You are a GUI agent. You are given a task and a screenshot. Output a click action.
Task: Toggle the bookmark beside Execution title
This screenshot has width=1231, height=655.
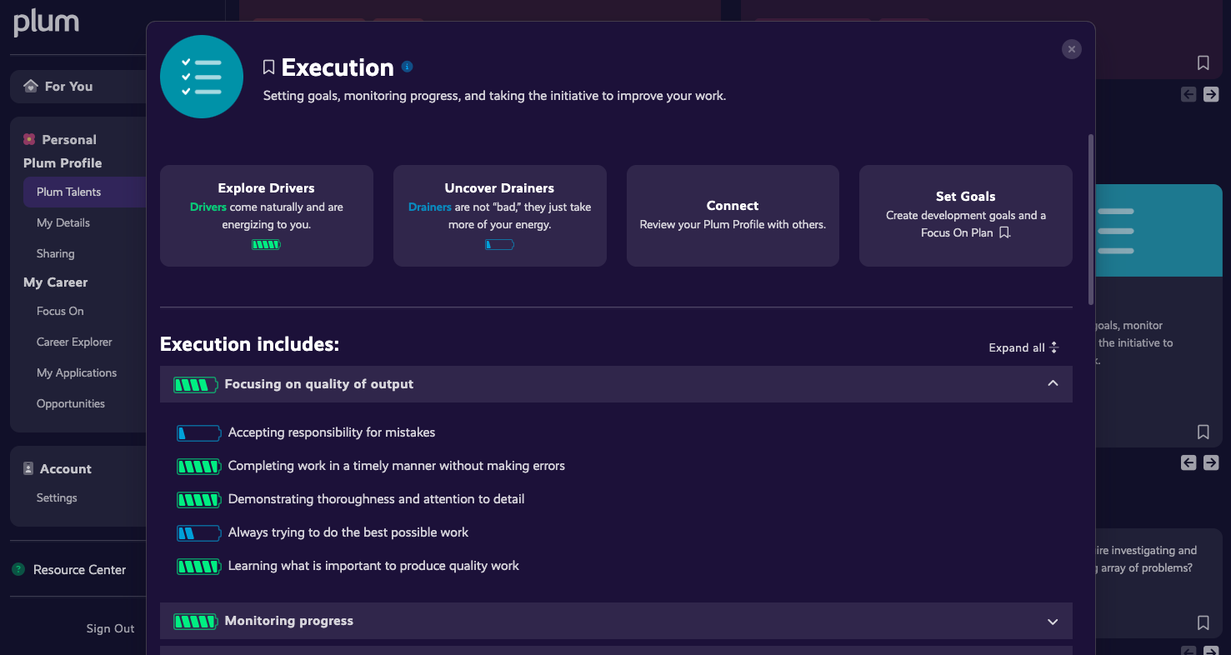[x=268, y=67]
